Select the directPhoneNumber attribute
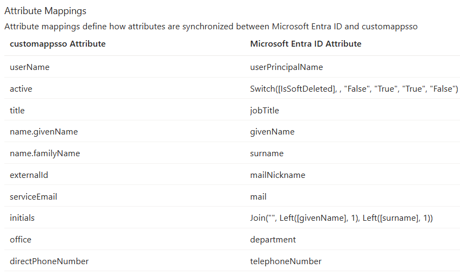This screenshot has width=460, height=275. click(x=49, y=261)
